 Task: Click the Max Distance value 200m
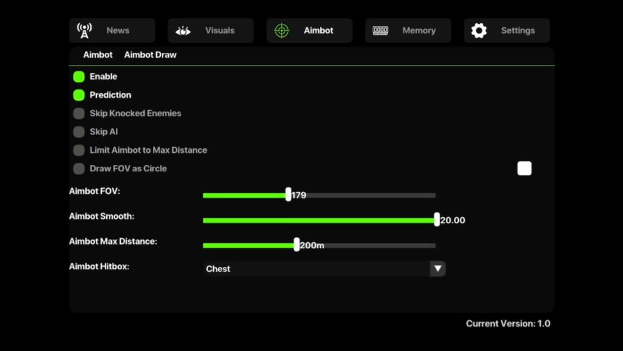[312, 246]
